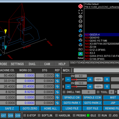Click the SPINDLE CCW button
The width and height of the screenshot is (119, 119).
[92, 97]
